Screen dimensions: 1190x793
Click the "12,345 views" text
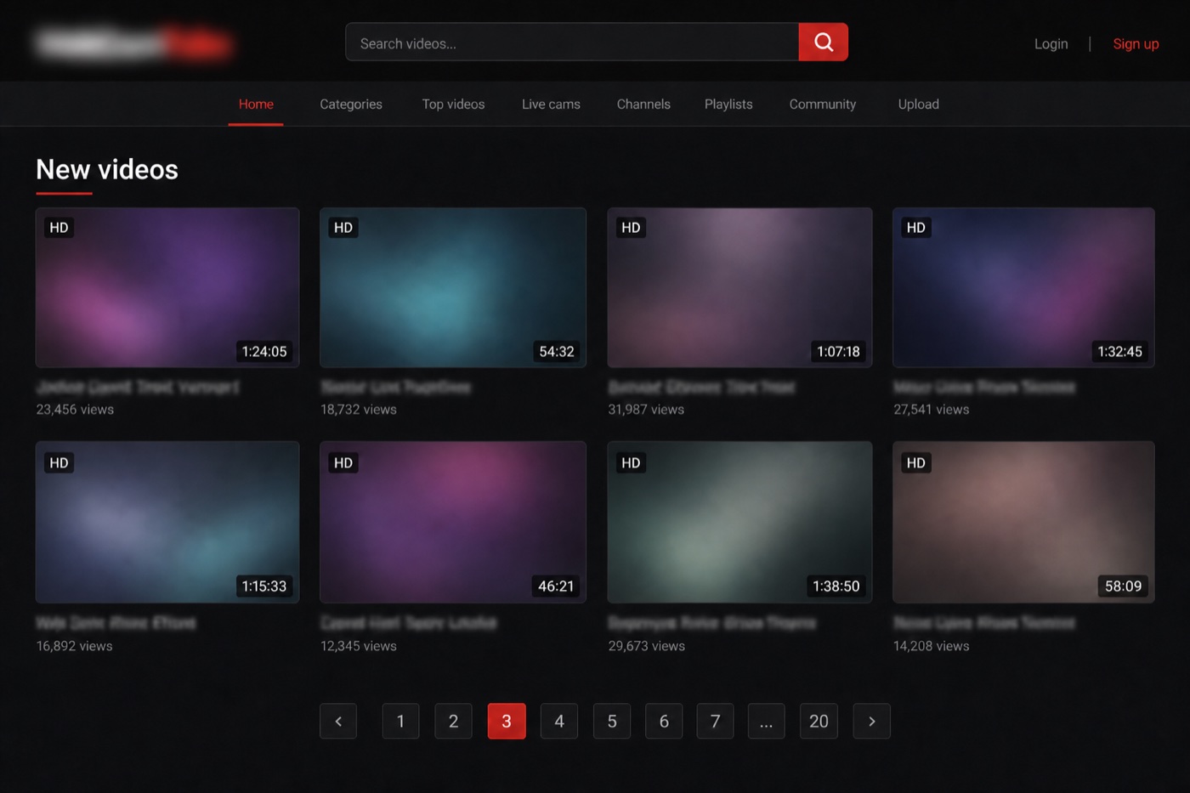coord(359,646)
